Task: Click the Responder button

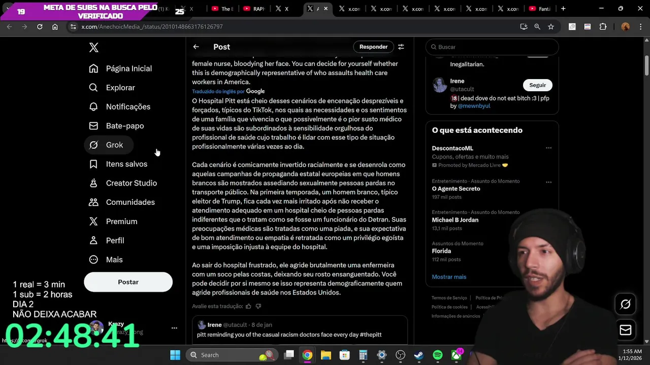Action: click(373, 47)
